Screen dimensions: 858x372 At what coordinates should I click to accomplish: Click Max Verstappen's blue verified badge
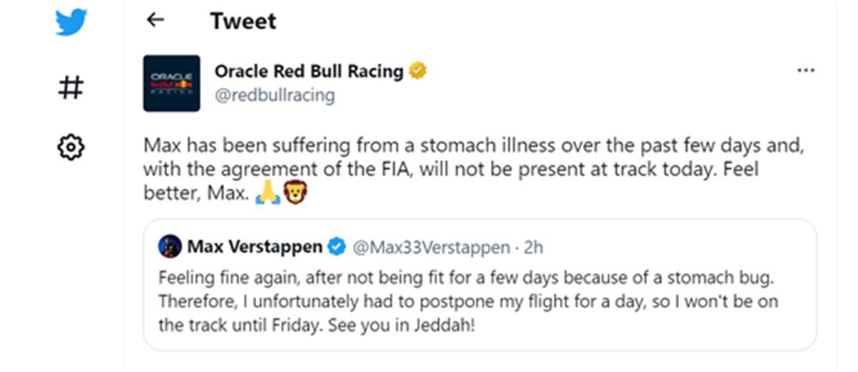click(336, 247)
